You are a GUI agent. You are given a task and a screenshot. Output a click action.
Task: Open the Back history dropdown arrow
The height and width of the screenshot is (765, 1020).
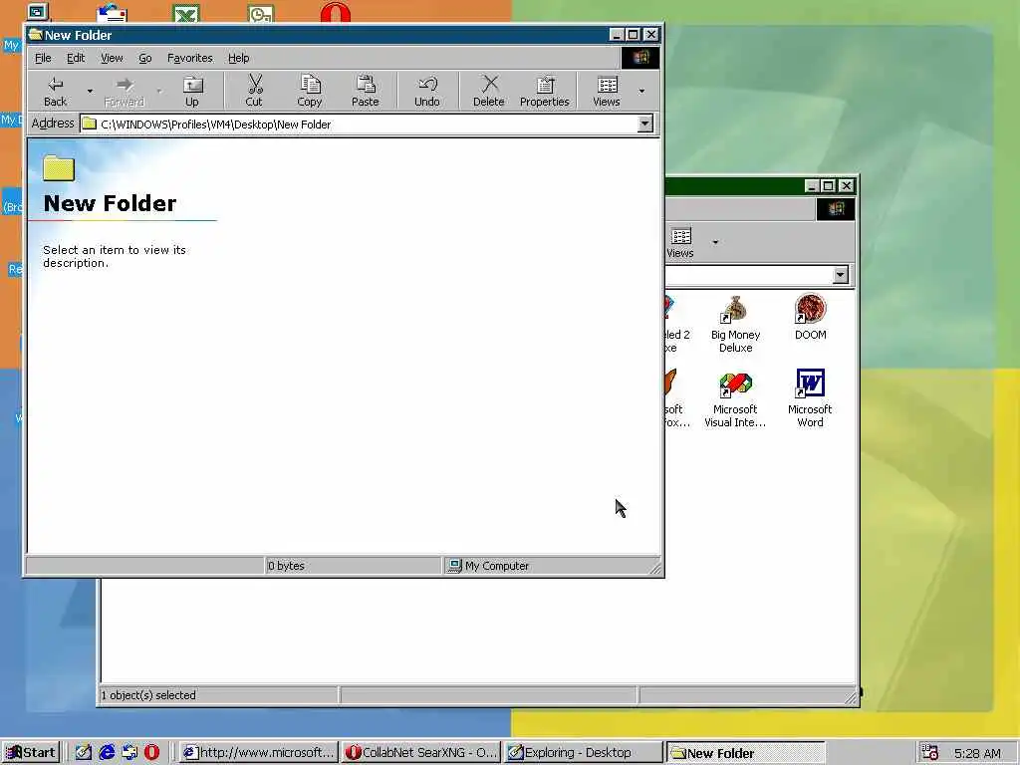(90, 91)
